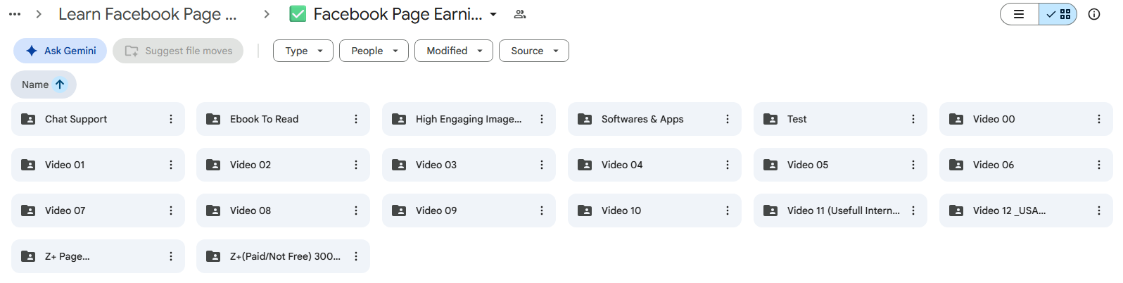Open the Modified filter dropdown
The image size is (1123, 283).
point(454,51)
